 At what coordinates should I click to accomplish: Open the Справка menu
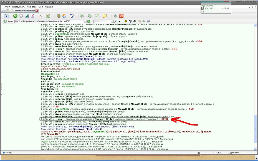[49, 7]
